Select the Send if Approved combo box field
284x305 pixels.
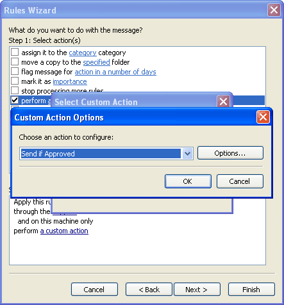tap(106, 153)
